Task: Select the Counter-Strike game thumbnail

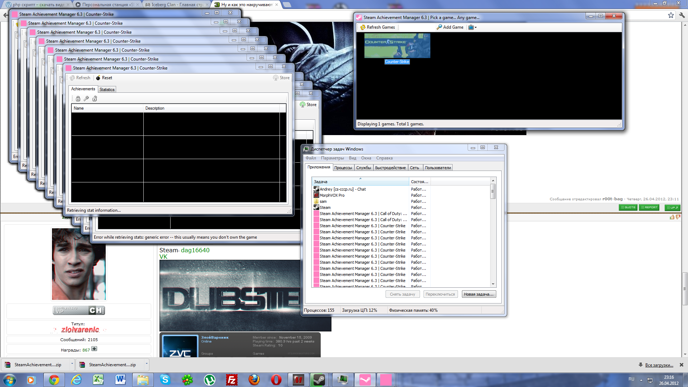Action: point(397,46)
